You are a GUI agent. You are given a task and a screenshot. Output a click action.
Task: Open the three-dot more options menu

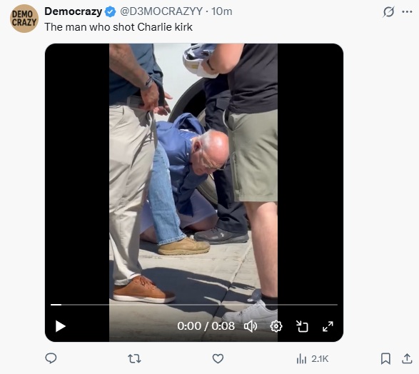[407, 11]
